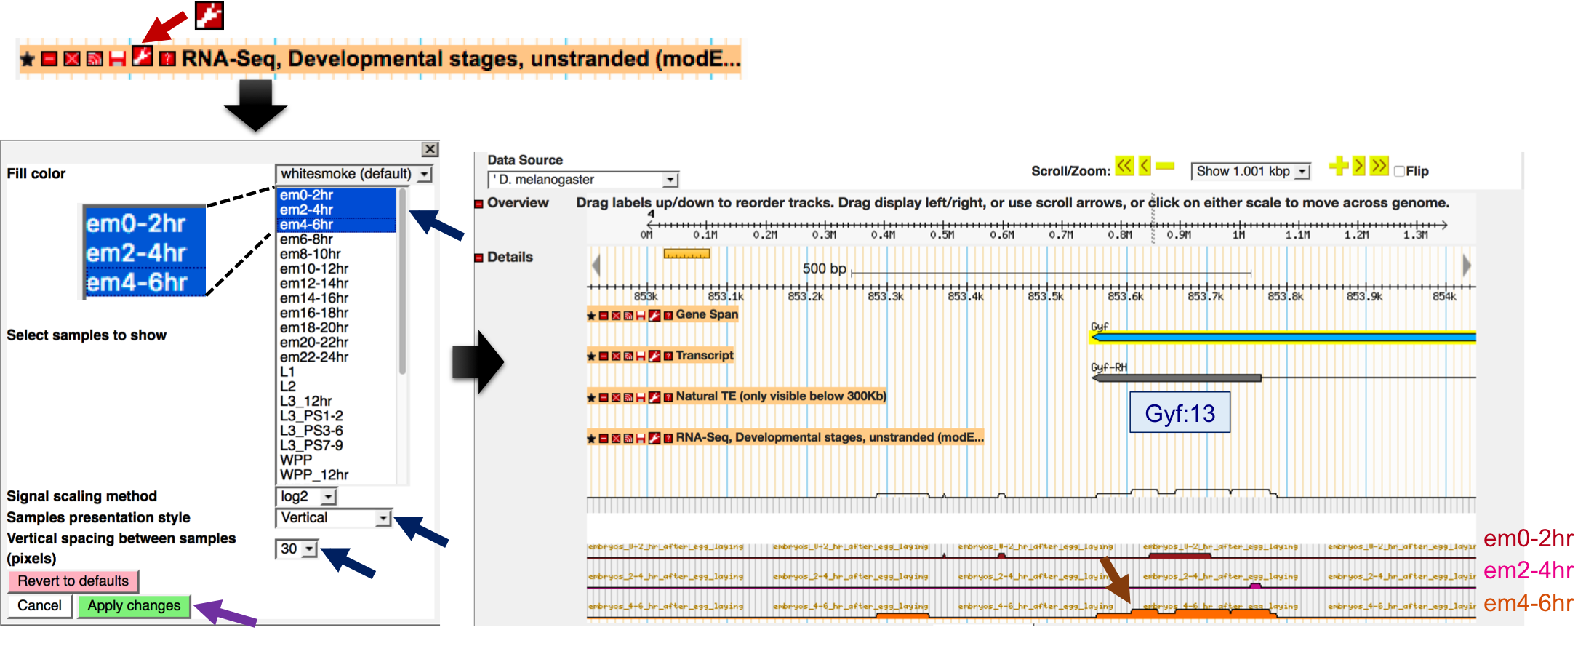This screenshot has height=646, width=1586.
Task: Click the Gyf gene span glyph
Action: (1283, 337)
